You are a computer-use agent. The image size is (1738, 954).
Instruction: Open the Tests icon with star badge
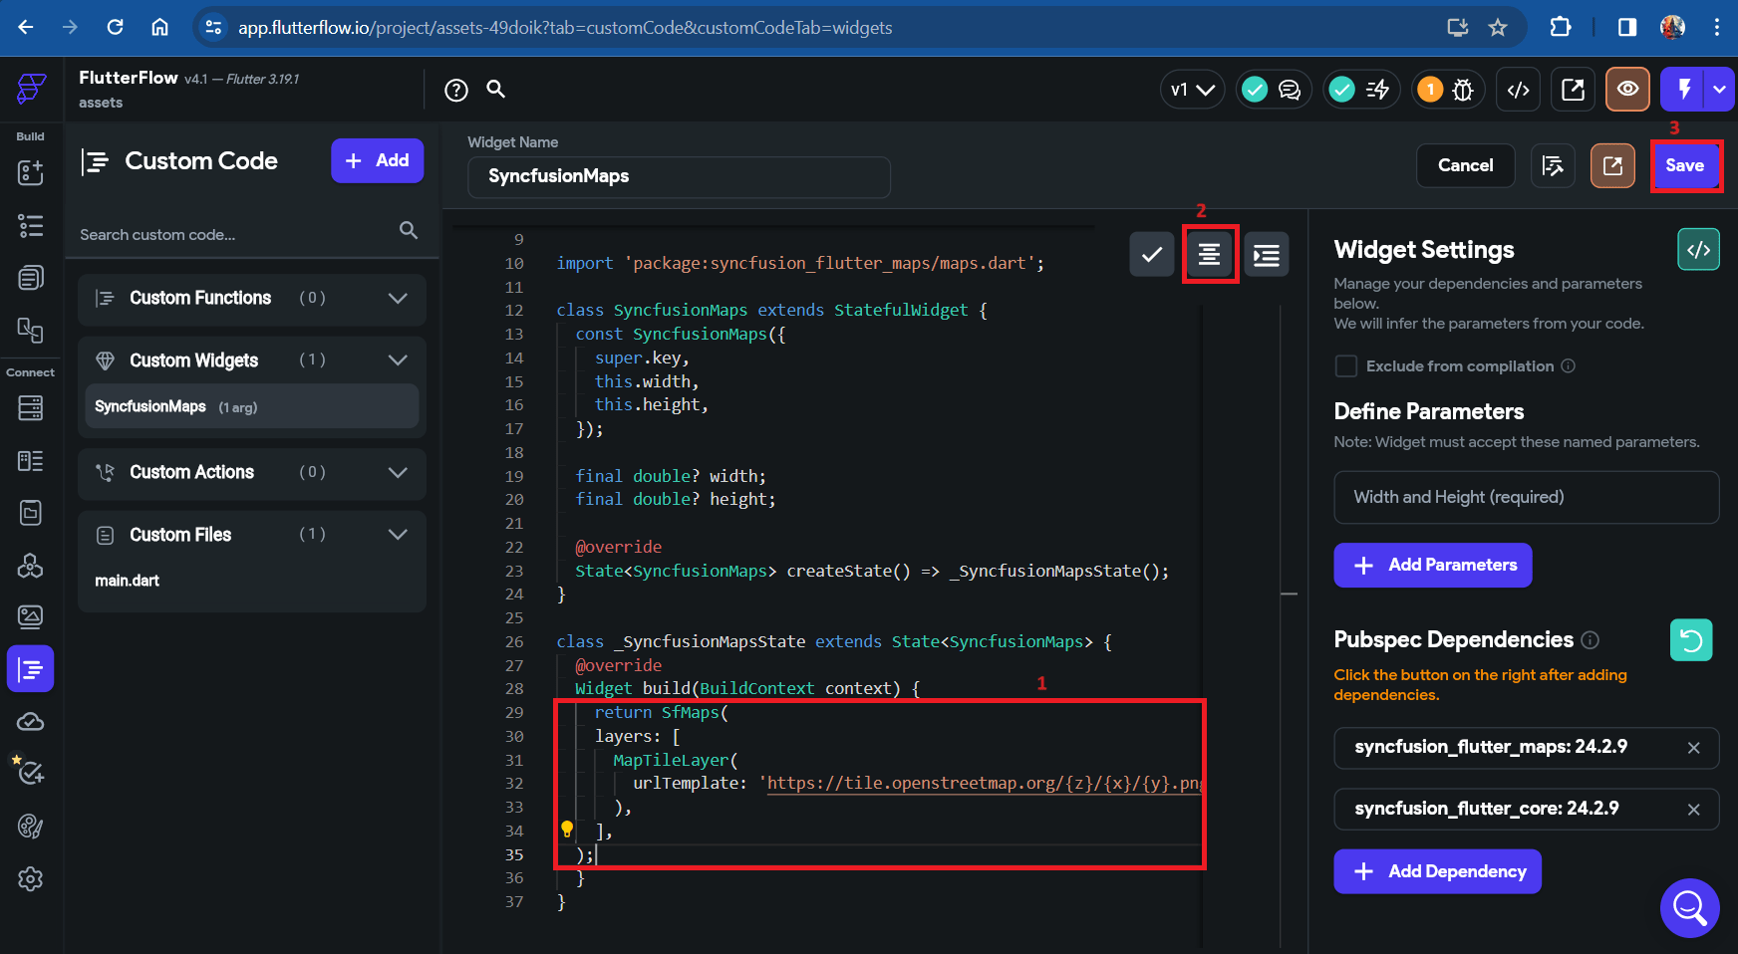pyautogui.click(x=29, y=770)
